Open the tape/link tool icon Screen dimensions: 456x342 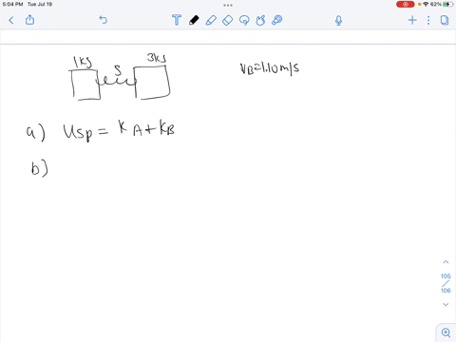pyautogui.click(x=277, y=20)
